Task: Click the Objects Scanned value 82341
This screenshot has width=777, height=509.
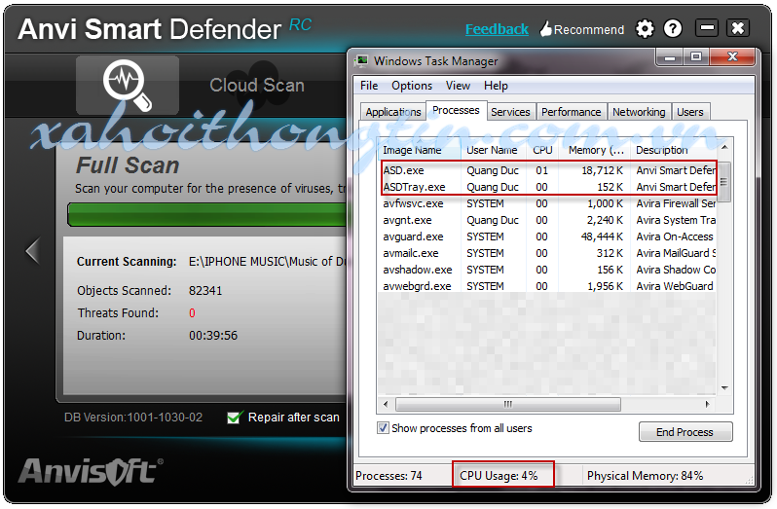Action: pyautogui.click(x=205, y=291)
